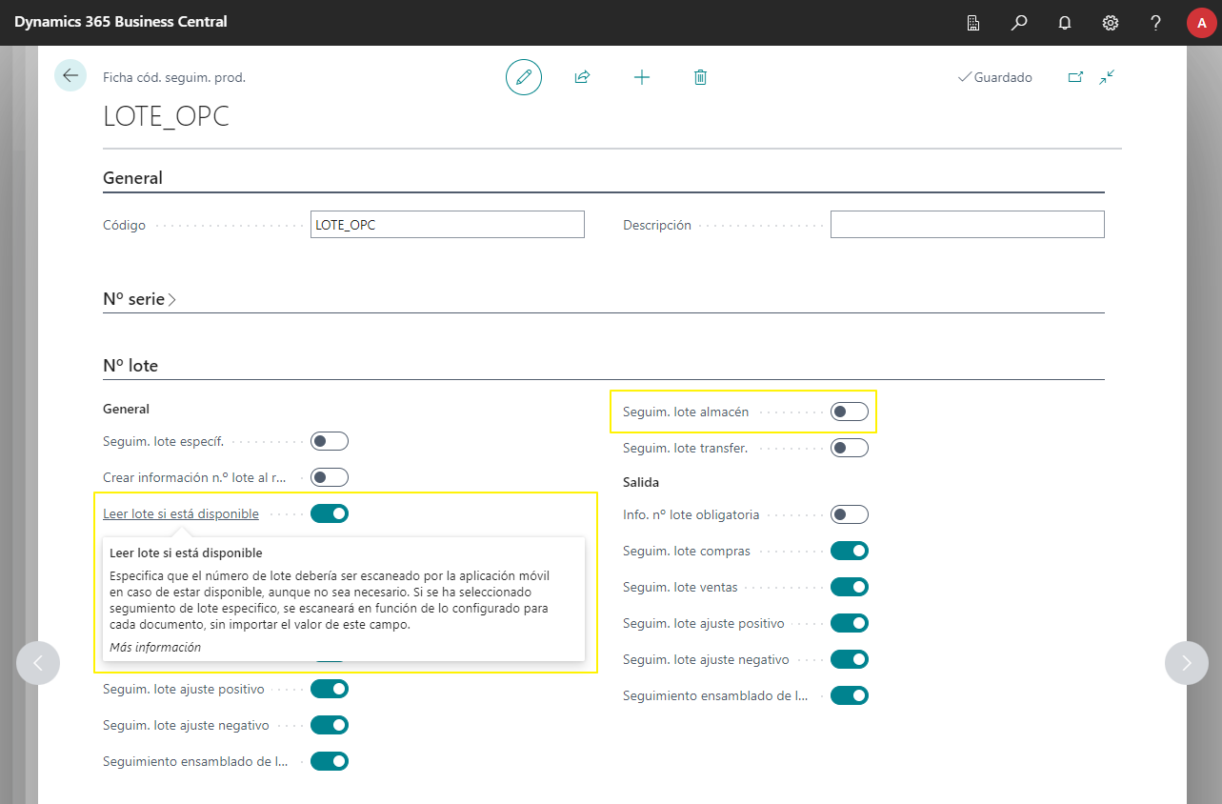Image resolution: width=1222 pixels, height=804 pixels.
Task: Click the Seguim. lote compras label
Action: (x=687, y=551)
